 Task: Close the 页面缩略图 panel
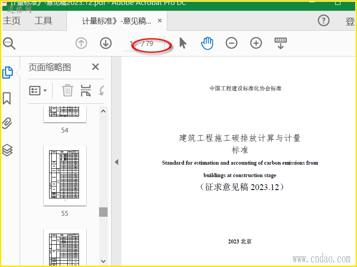tap(95, 67)
